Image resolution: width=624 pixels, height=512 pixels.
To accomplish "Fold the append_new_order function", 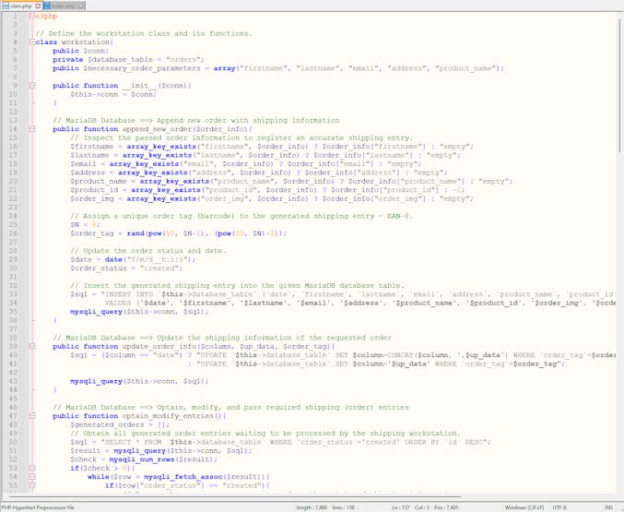I will point(32,129).
